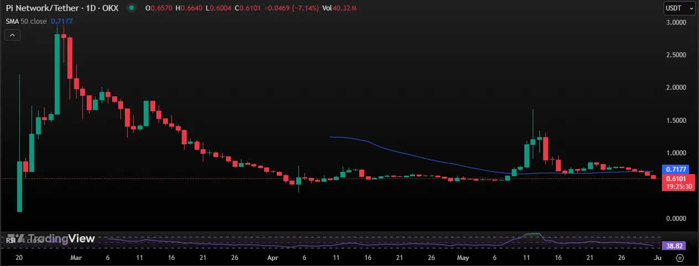Viewport: 699px width, 266px height.
Task: Click the 3.0000 price scale label
Action: point(675,23)
